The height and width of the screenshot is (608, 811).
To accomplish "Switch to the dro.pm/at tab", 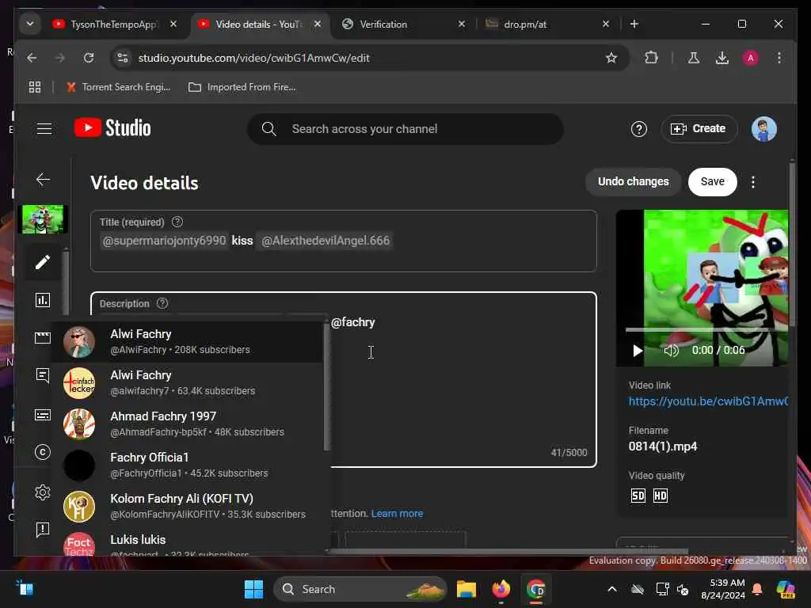I will point(524,25).
